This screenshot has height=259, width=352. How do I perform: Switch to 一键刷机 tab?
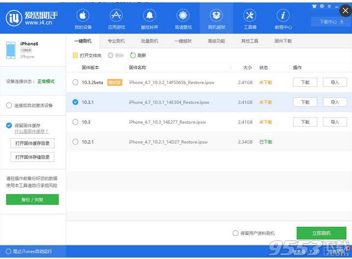pyautogui.click(x=83, y=41)
